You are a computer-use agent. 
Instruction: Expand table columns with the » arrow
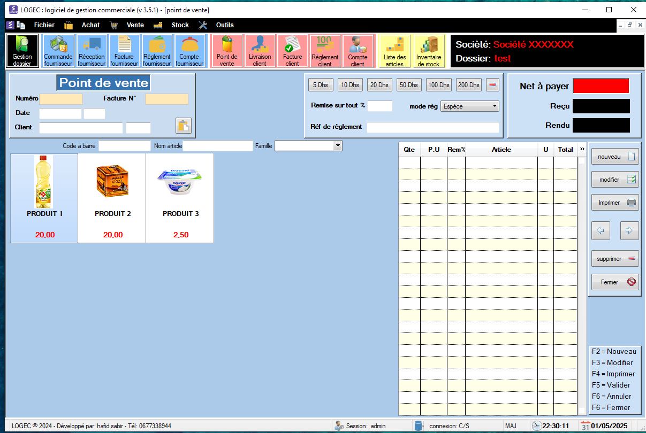582,149
